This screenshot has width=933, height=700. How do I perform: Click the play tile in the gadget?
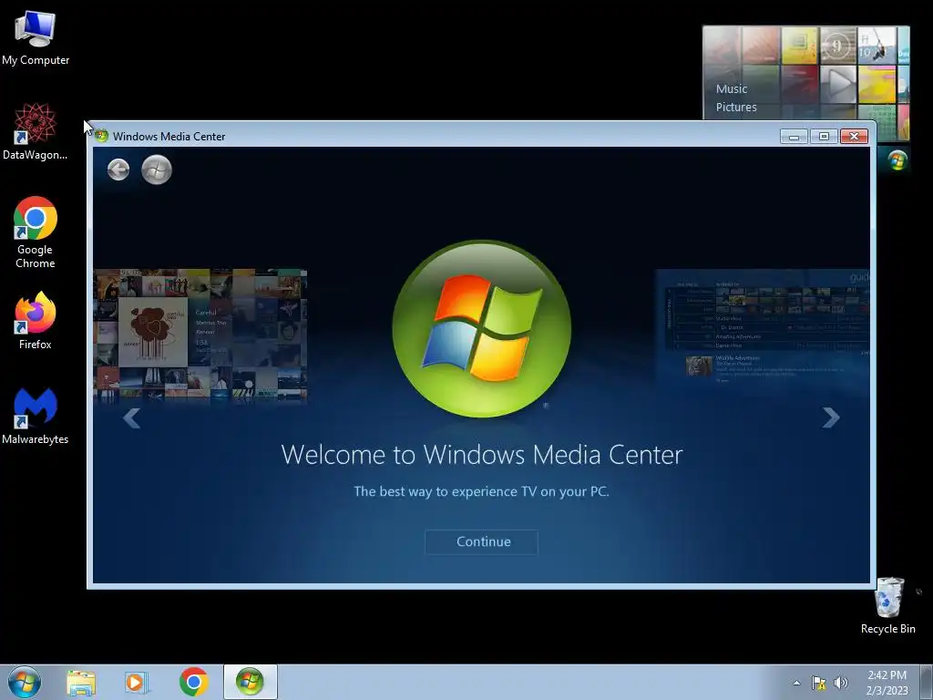pos(838,84)
